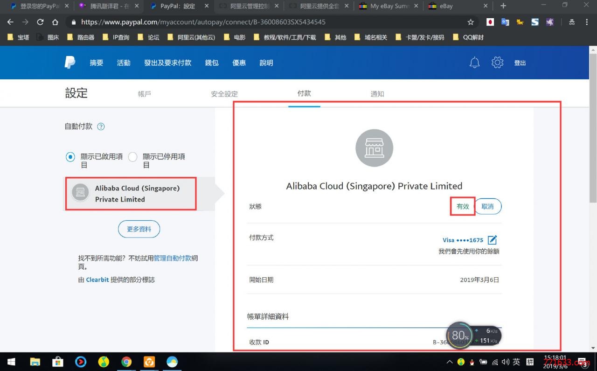Bookmark this page with the star icon

[471, 22]
